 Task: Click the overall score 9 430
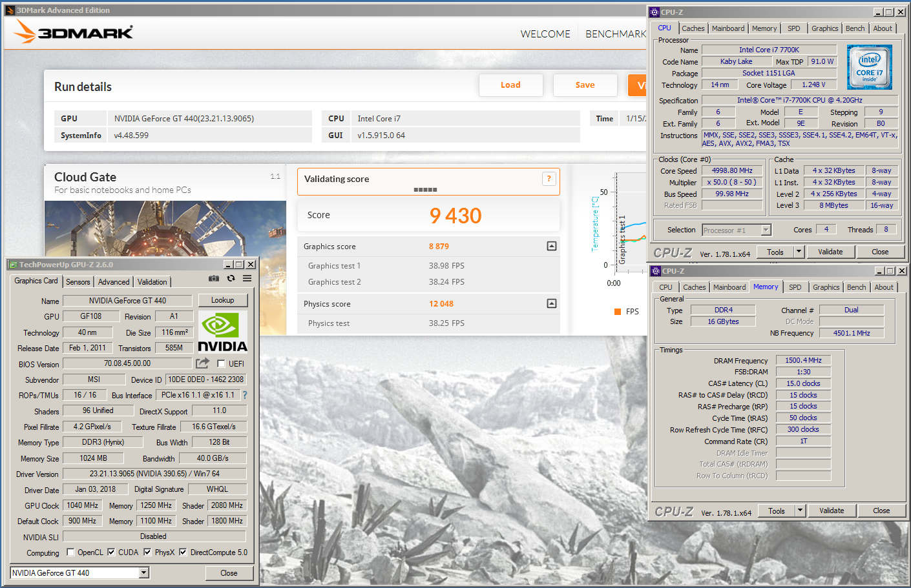tap(455, 216)
